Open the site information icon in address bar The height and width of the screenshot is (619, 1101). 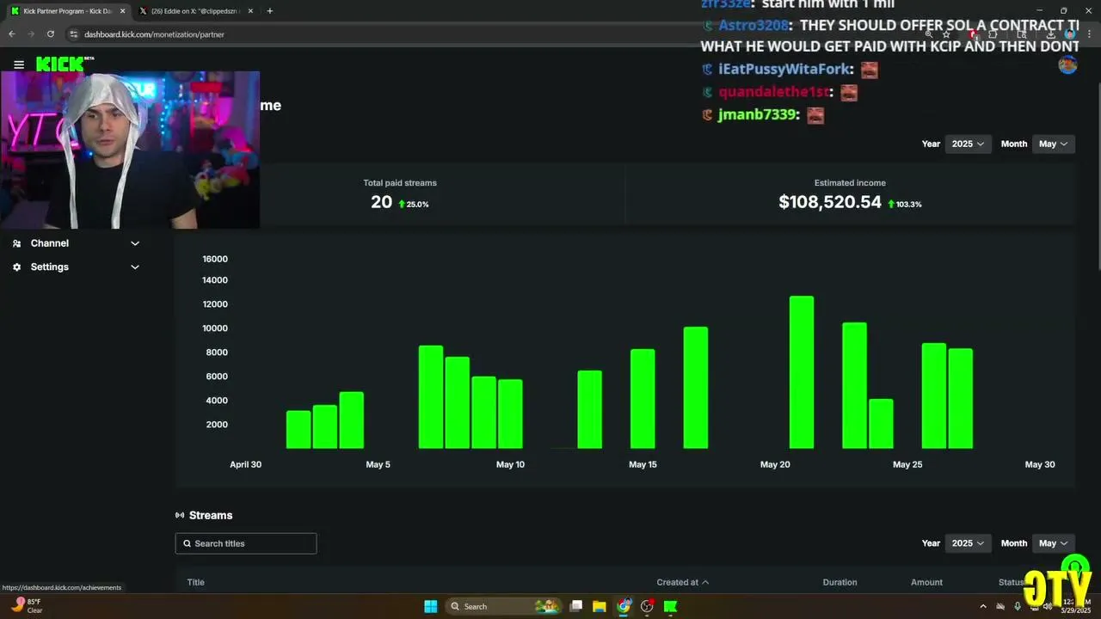[x=74, y=34]
